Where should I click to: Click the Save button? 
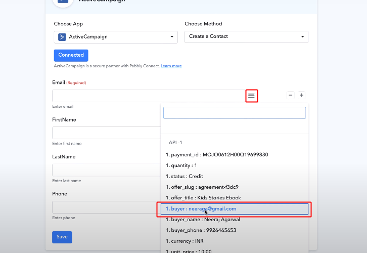coord(62,237)
